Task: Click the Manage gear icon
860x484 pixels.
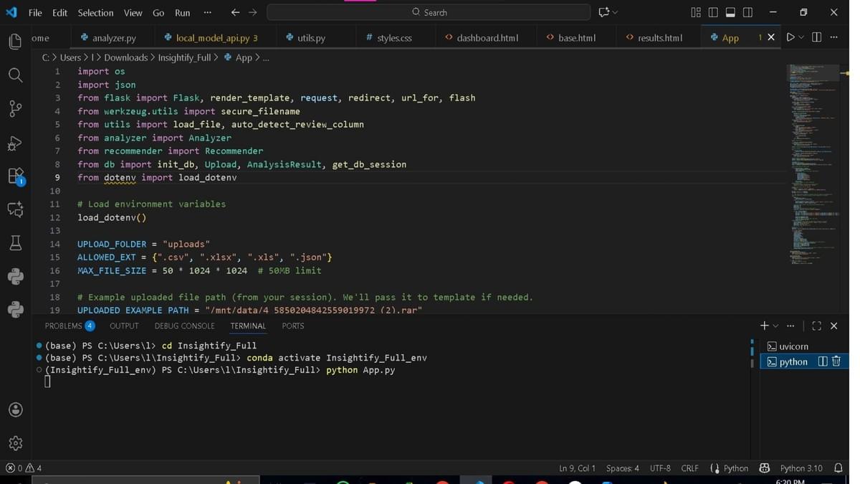Action: 15,443
